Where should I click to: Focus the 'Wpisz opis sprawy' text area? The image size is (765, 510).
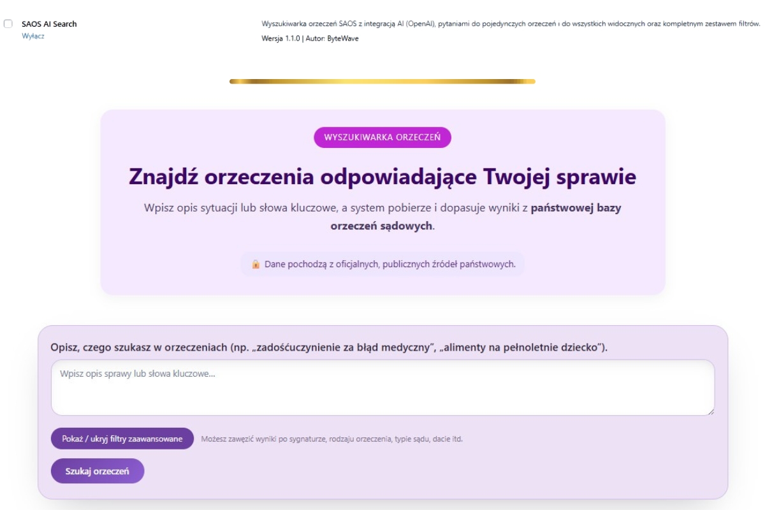coord(382,388)
